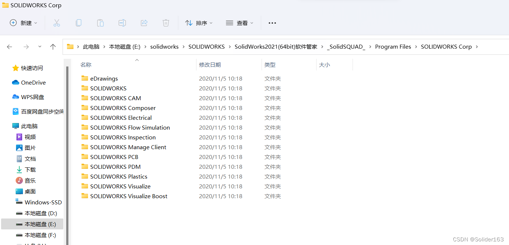The image size is (509, 245).
Task: Sort by 名称 column header
Action: click(86, 65)
